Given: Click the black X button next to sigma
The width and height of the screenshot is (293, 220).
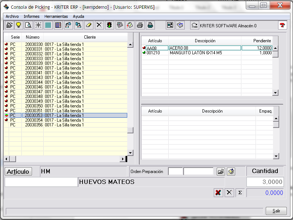Looking at the screenshot, I should pos(229,192).
